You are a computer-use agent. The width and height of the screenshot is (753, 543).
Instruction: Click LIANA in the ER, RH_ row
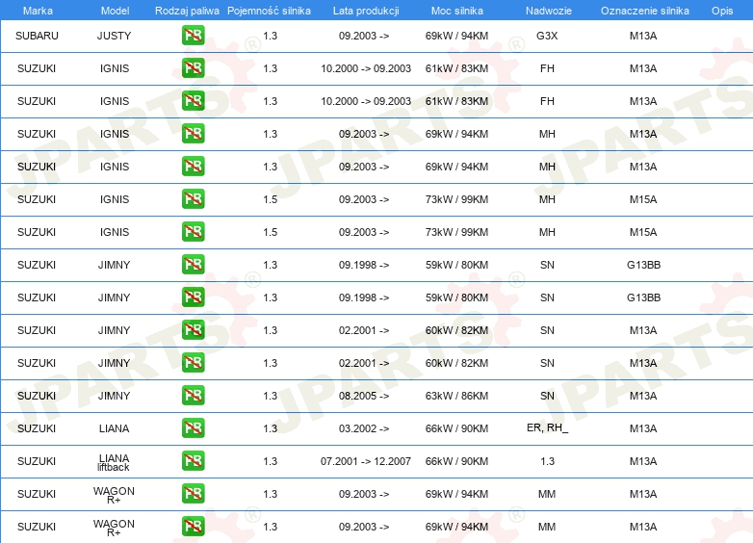114,428
